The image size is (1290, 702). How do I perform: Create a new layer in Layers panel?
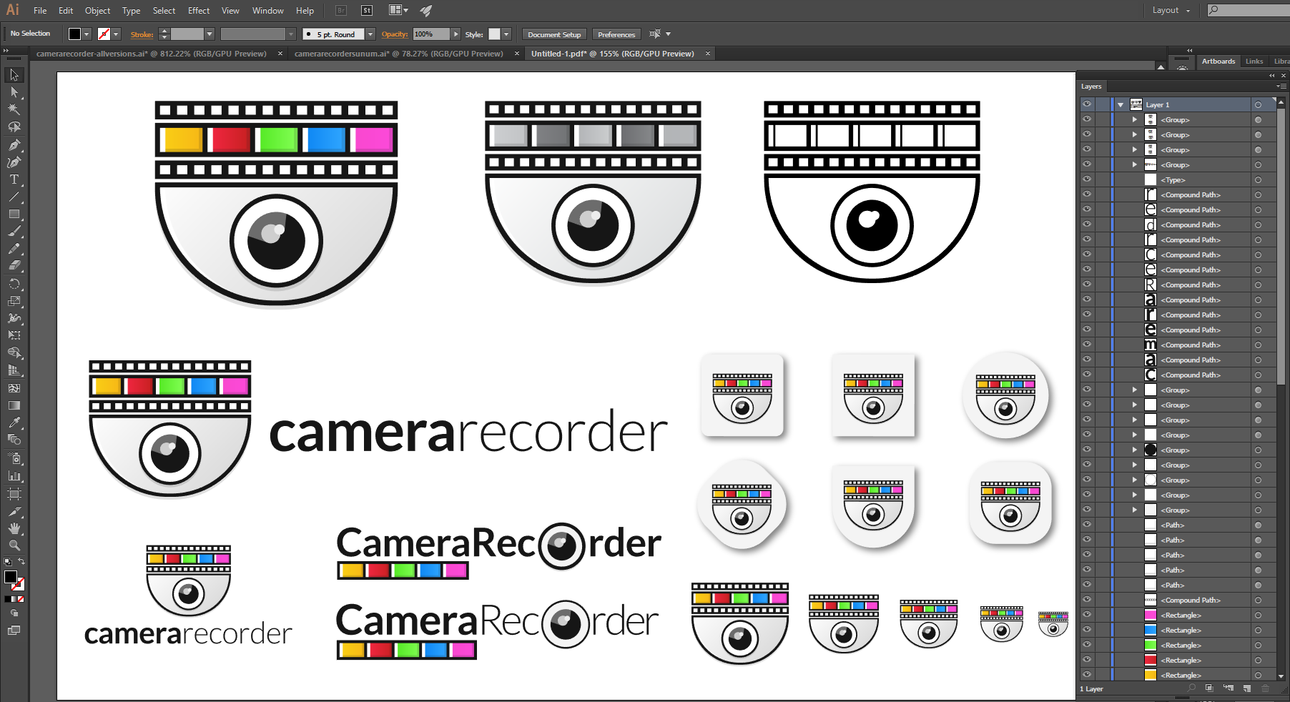point(1246,688)
